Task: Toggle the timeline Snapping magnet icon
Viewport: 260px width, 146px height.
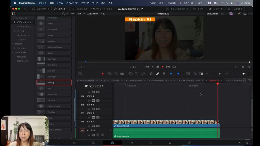Action: pyautogui.click(x=151, y=74)
